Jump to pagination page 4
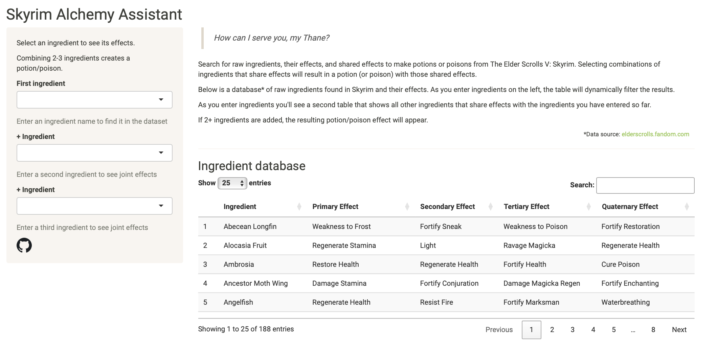The image size is (716, 349). 593,330
